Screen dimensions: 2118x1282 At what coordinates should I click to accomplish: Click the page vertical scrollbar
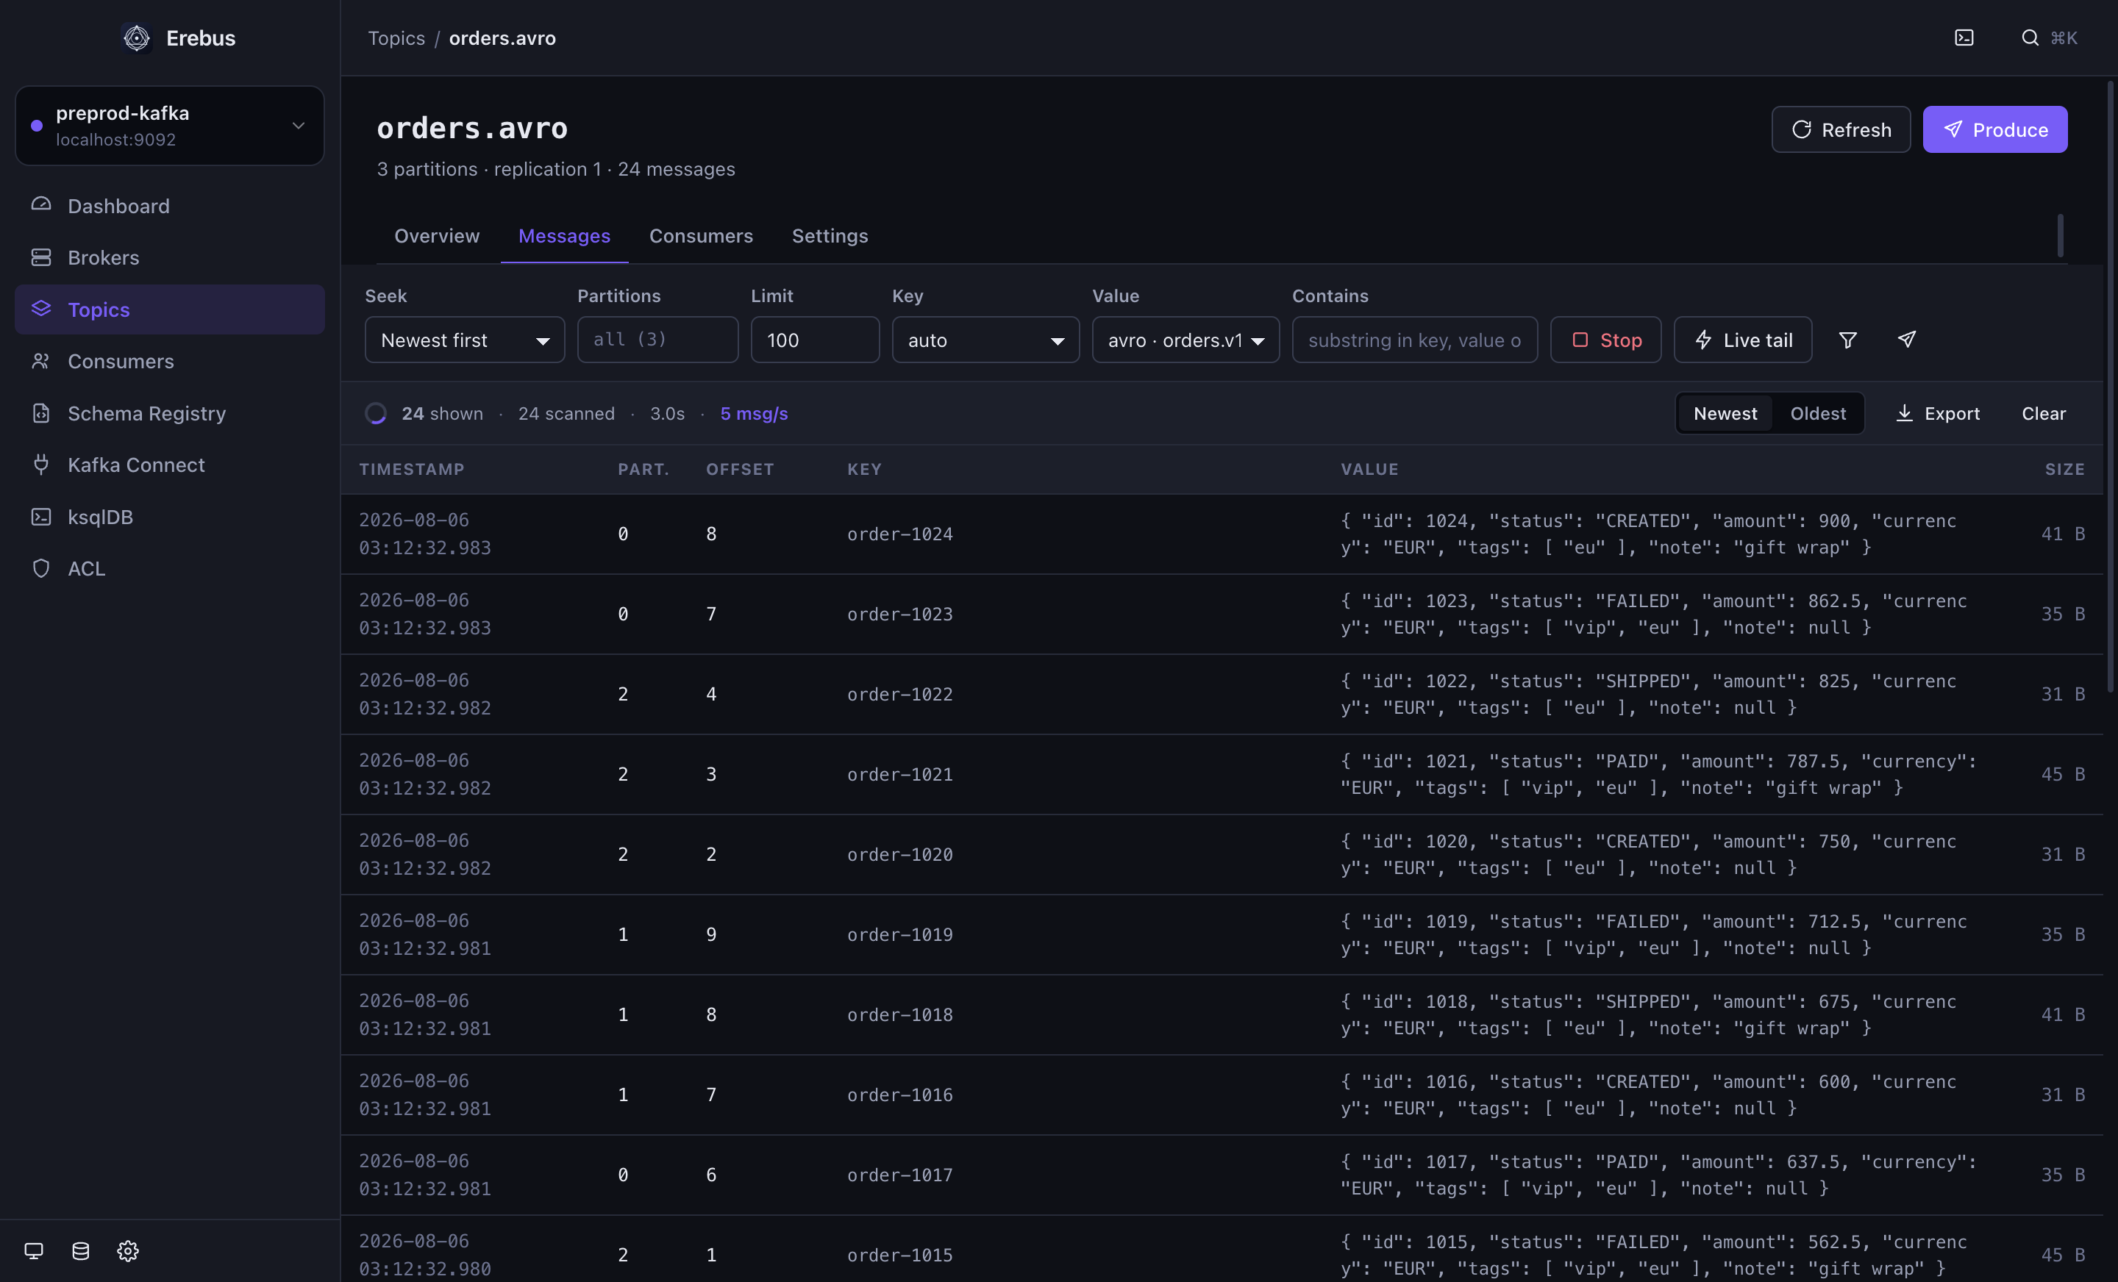pyautogui.click(x=2110, y=387)
